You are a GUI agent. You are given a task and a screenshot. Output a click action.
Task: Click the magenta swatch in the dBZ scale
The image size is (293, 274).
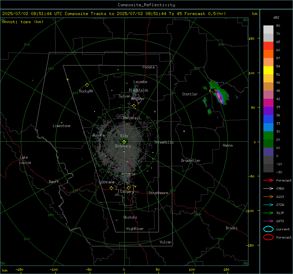pos(268,103)
